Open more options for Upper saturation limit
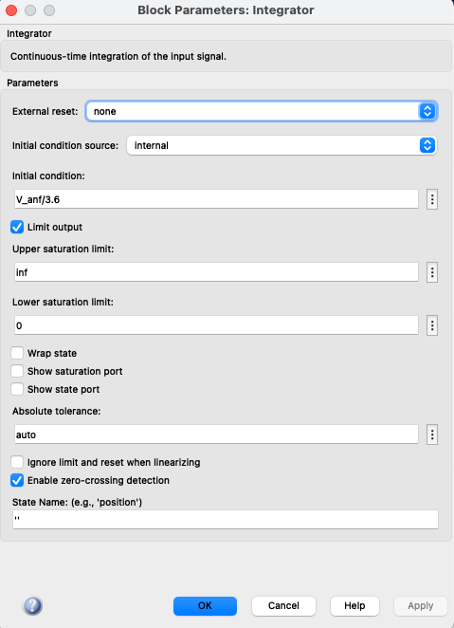454x628 pixels. point(432,272)
